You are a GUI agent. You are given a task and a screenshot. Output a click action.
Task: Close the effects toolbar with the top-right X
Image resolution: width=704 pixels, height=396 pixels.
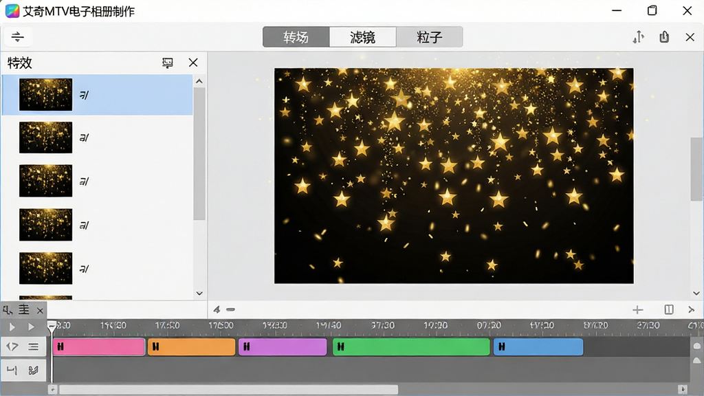click(x=690, y=37)
